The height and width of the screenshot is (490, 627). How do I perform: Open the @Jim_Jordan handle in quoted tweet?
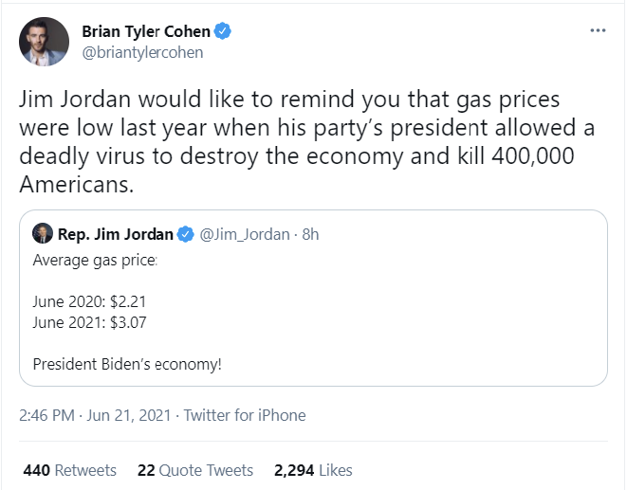point(245,234)
